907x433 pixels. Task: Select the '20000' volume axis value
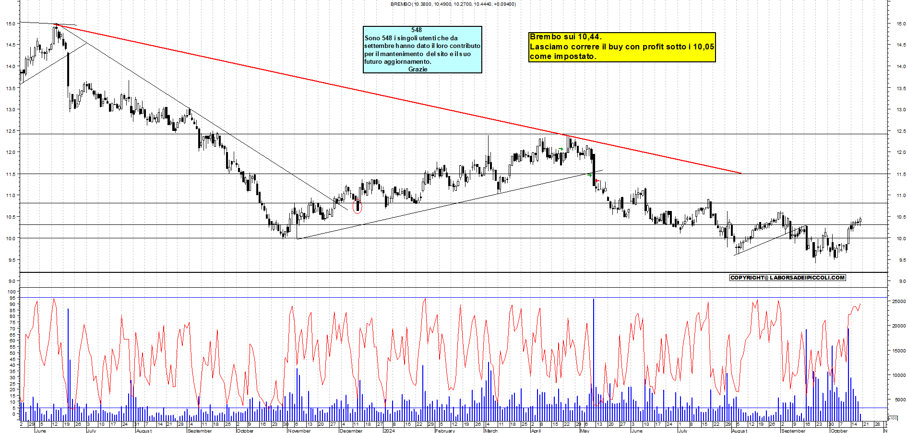point(898,326)
